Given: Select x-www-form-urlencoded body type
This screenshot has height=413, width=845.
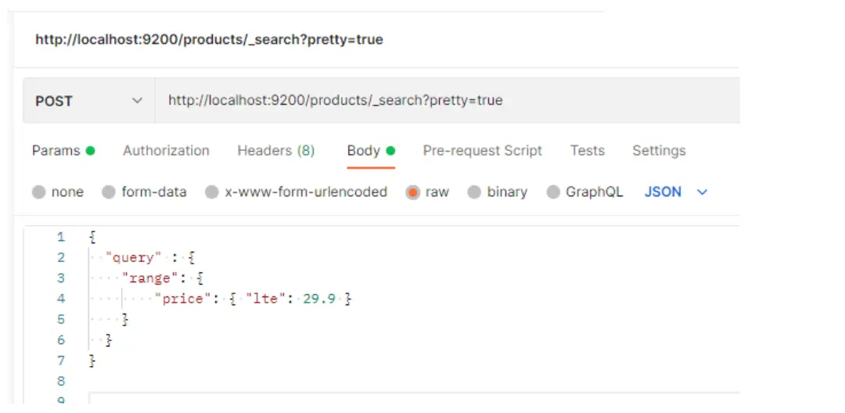Looking at the screenshot, I should (211, 192).
